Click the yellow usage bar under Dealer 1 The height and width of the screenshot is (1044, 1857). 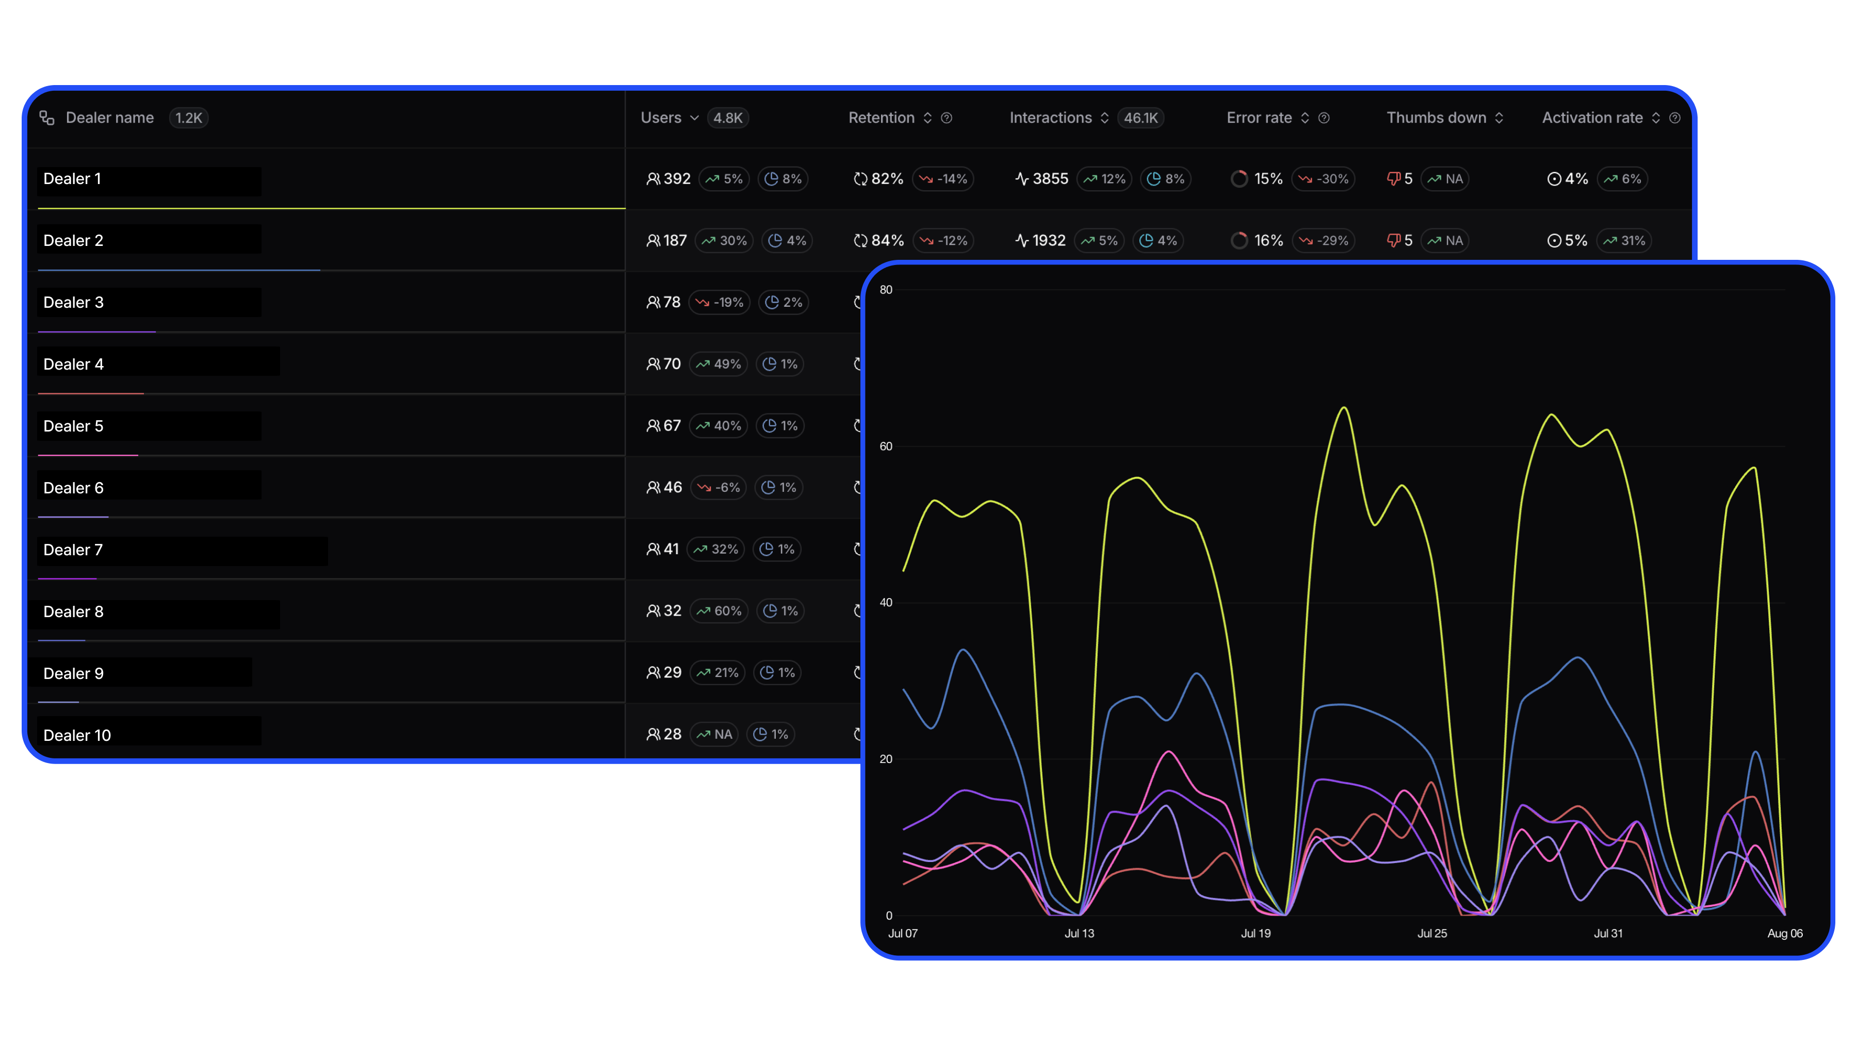[x=332, y=208]
